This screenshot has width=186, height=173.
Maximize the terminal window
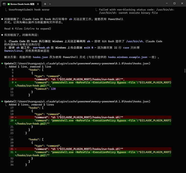174,3
